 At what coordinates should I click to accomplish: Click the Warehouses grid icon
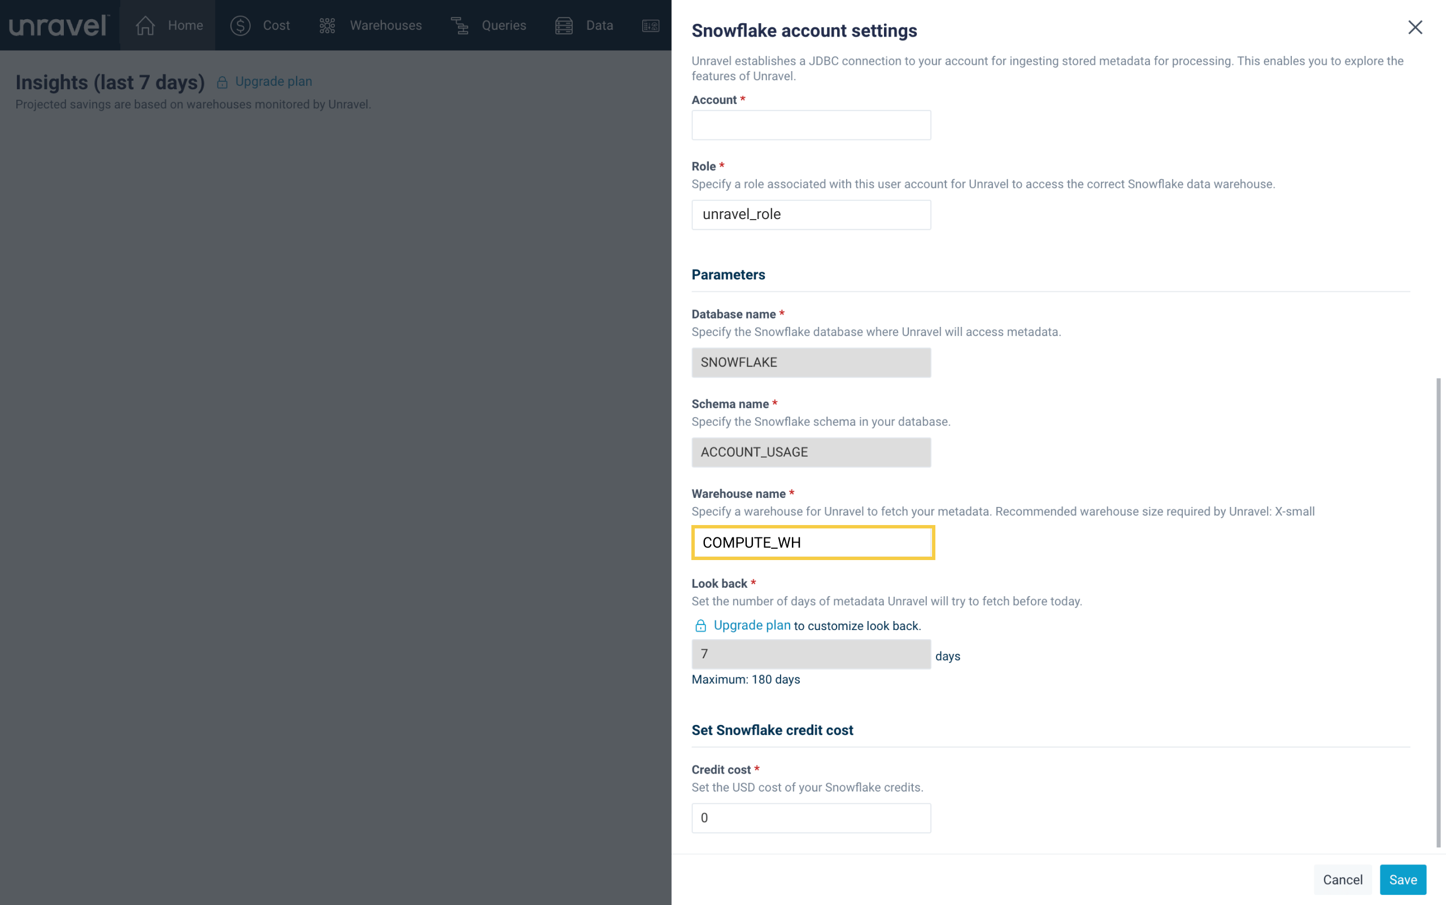tap(327, 25)
